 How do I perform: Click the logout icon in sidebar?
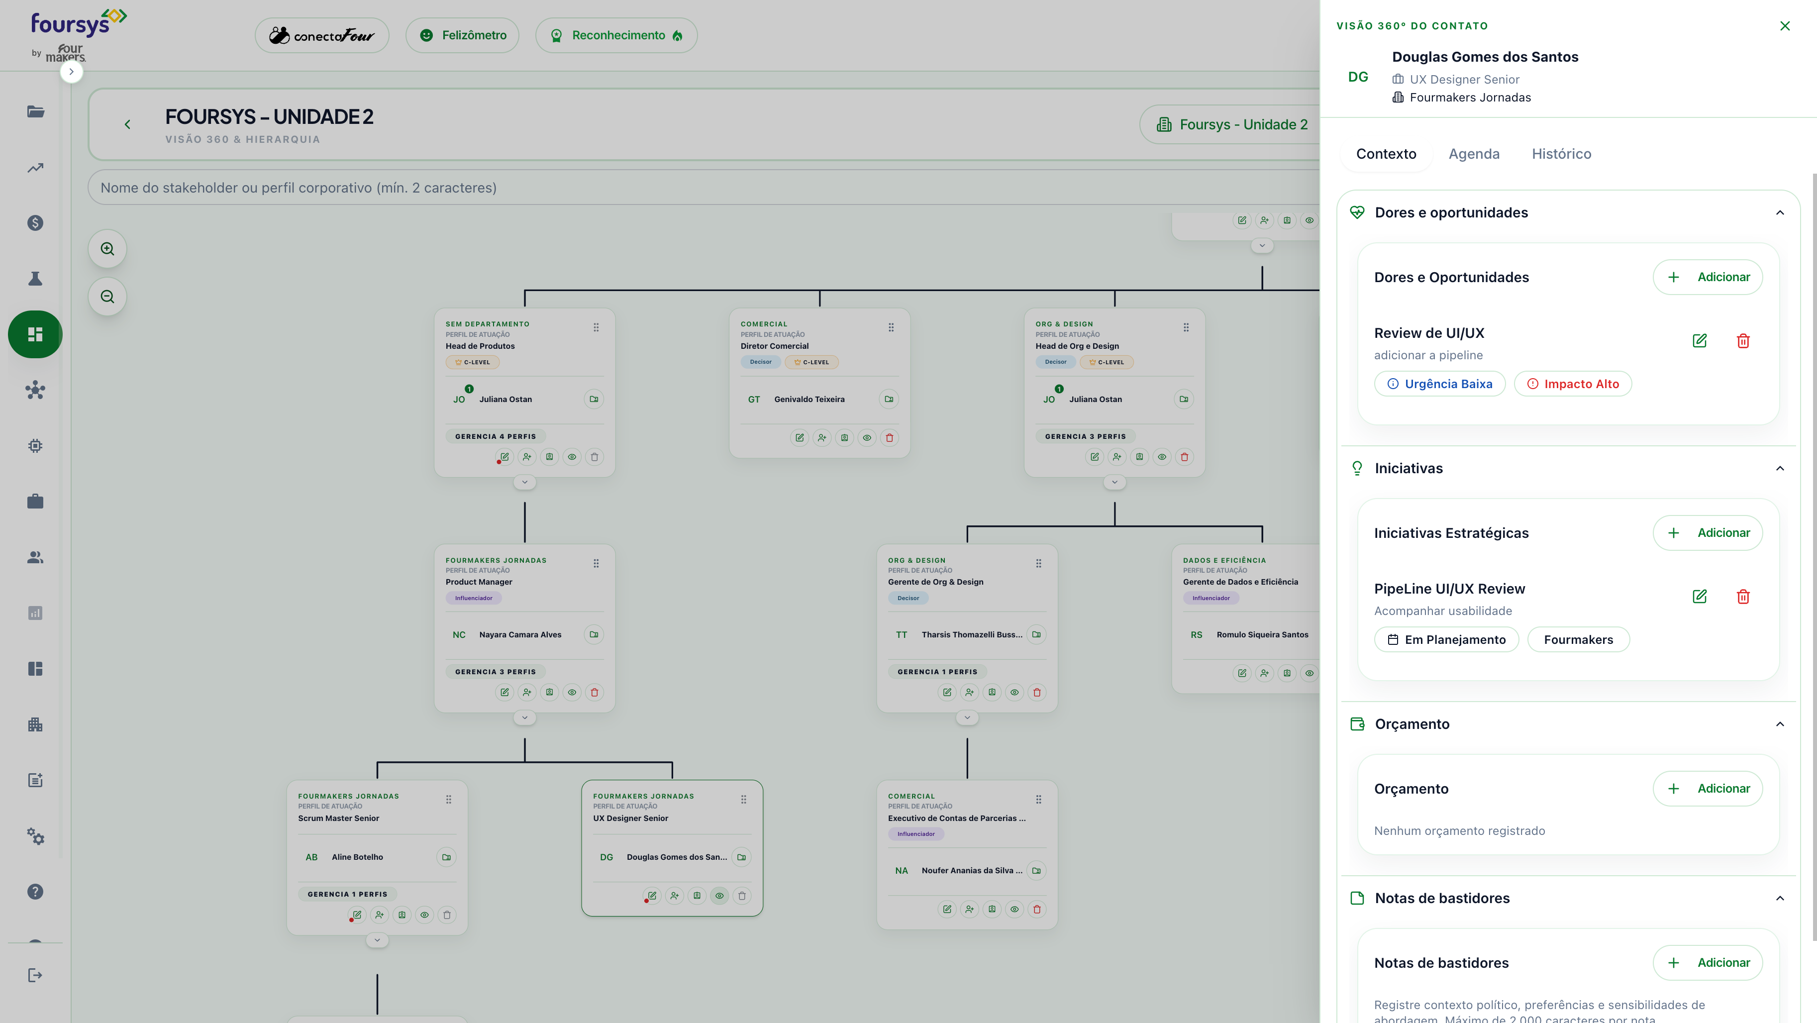35,975
